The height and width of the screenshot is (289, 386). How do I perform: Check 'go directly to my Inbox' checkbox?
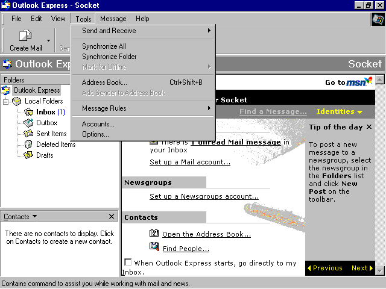click(128, 263)
